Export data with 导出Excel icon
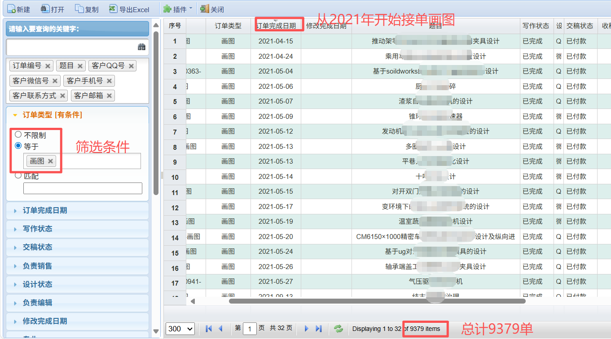 pyautogui.click(x=113, y=9)
